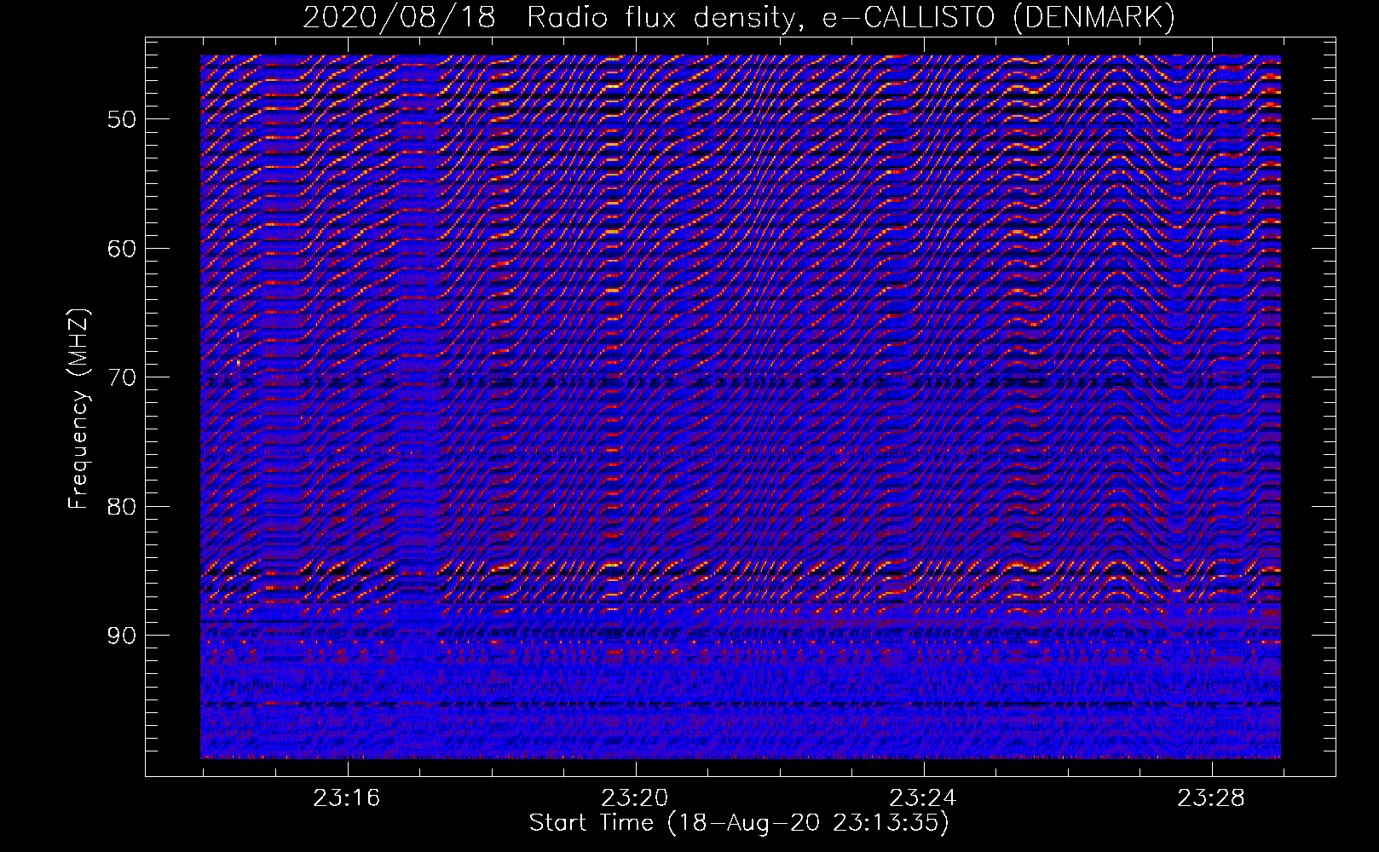Click the 80 MHz frequency tick label

point(122,506)
